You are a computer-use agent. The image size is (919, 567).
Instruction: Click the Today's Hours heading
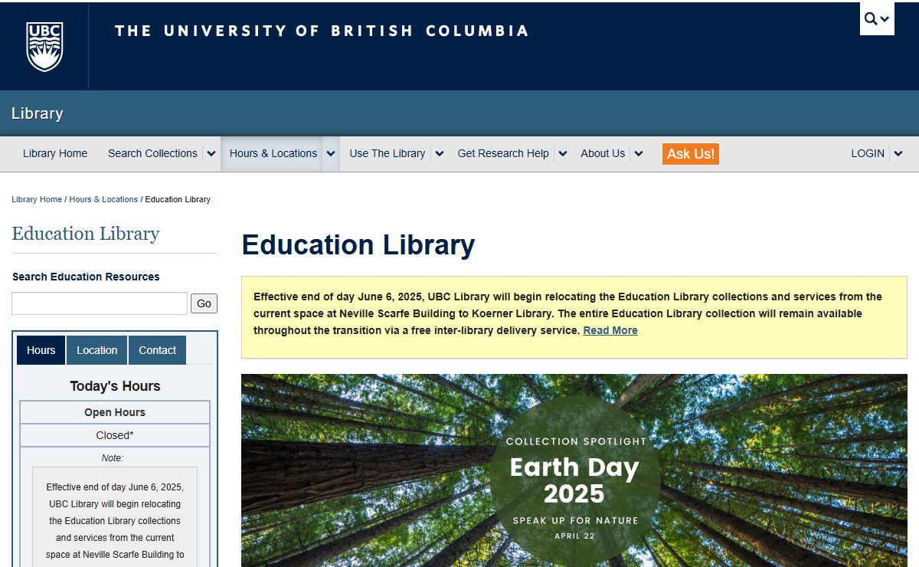[x=115, y=386]
